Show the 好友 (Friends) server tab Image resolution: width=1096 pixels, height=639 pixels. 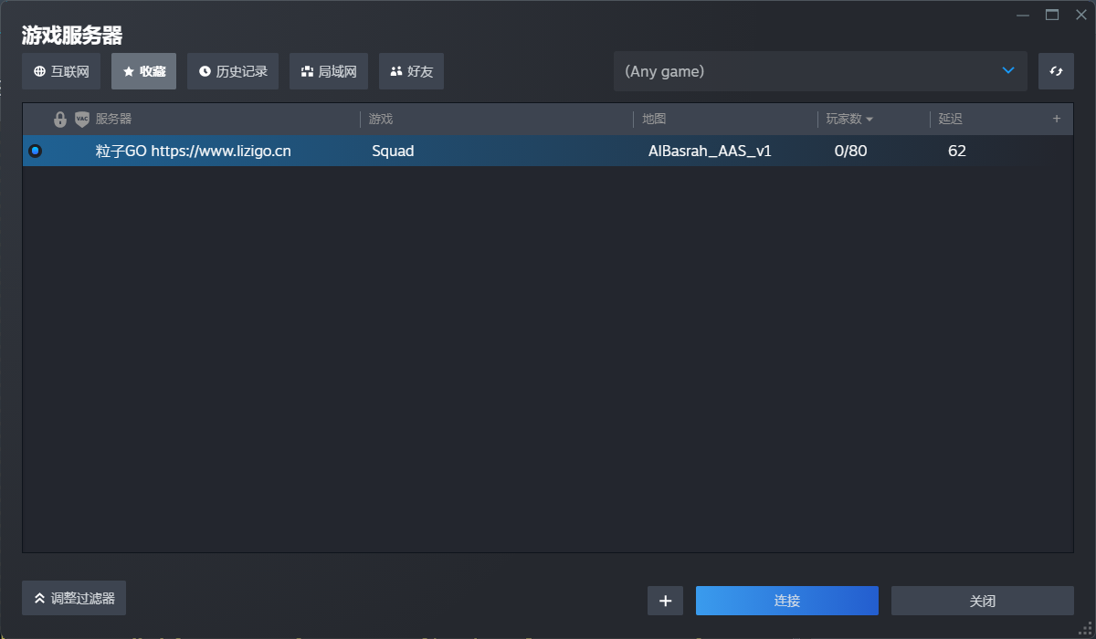(411, 71)
